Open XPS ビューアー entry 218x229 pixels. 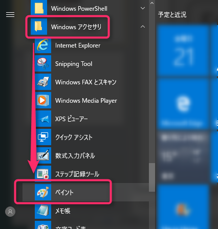(72, 119)
